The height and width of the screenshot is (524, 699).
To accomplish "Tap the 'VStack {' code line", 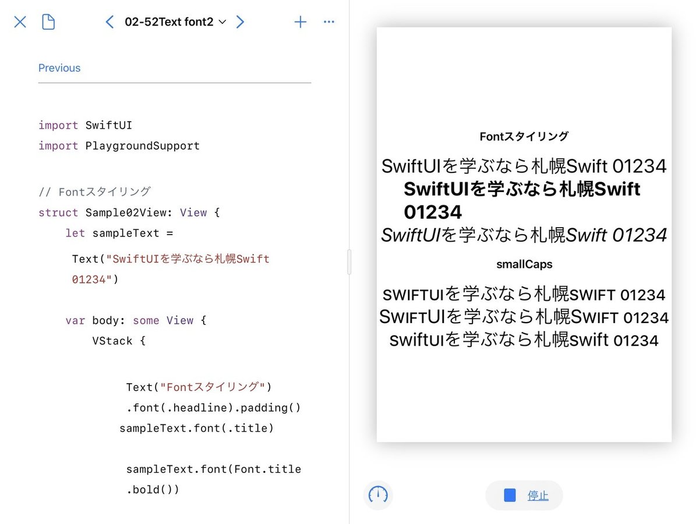I will 119,341.
